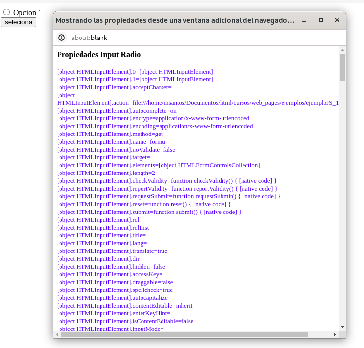Image resolution: width=364 pixels, height=348 pixels.
Task: Minimize the properties popup window
Action: click(x=304, y=20)
